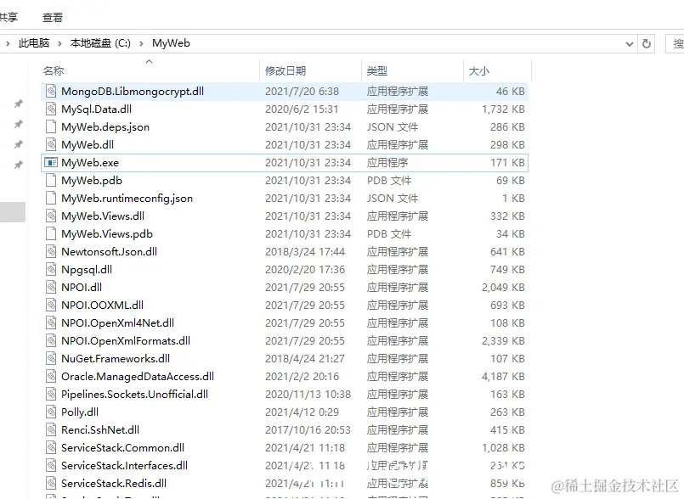Select the Newtonsoft.Json.dll file name
Viewport: 684px width, 499px height.
tap(109, 251)
